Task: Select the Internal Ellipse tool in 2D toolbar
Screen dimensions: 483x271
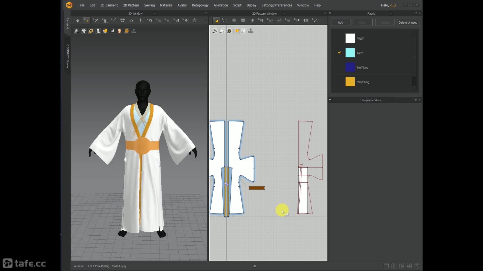Action: click(x=243, y=21)
